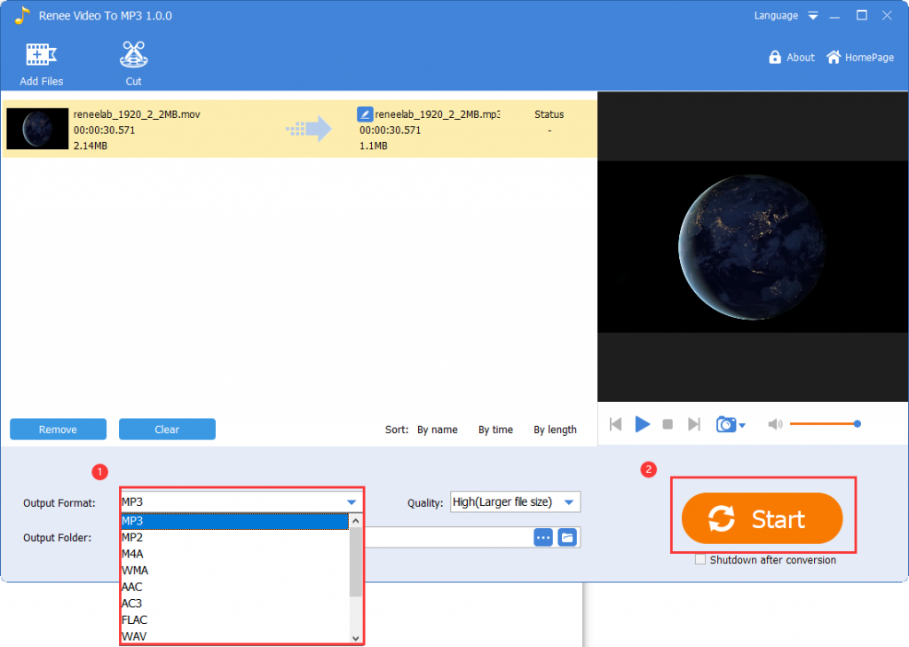Screen dimensions: 909x647
Task: Take a snapshot of the video
Action: (x=724, y=424)
